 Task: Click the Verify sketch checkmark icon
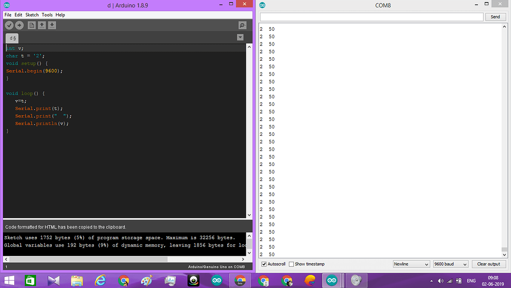(x=9, y=25)
